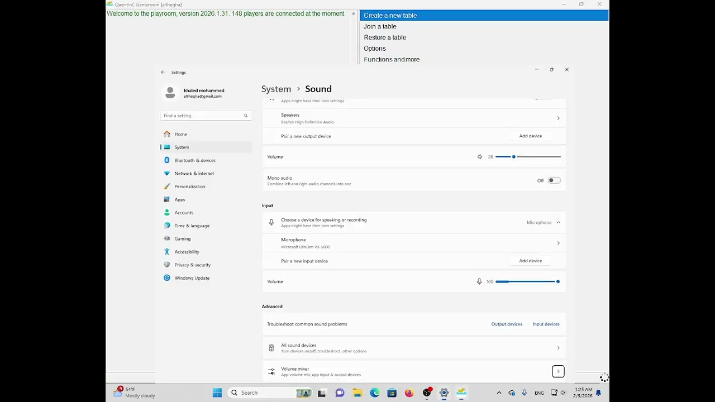Adjust the microphone input volume slider
715x402 pixels.
click(x=528, y=281)
